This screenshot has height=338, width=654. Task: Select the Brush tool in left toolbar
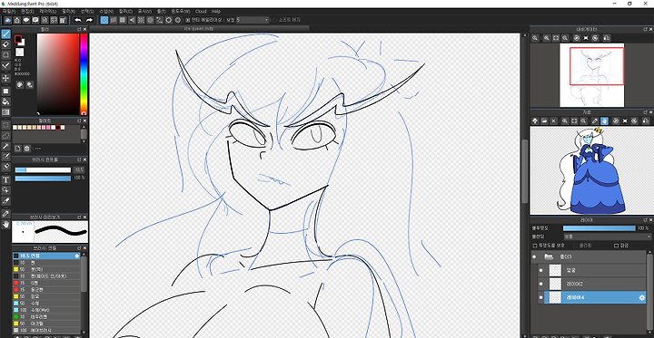[x=5, y=34]
